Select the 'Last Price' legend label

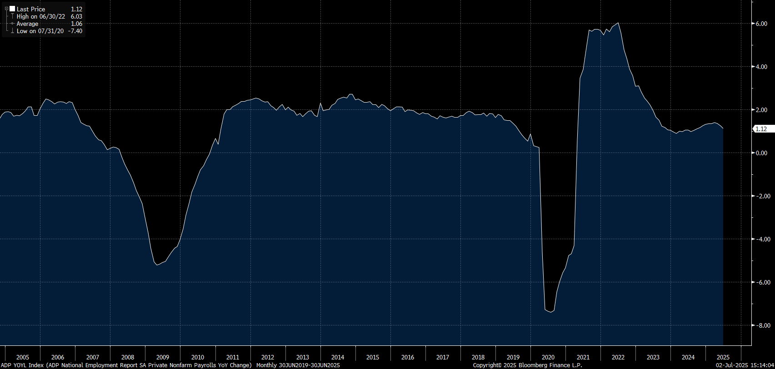coord(31,9)
